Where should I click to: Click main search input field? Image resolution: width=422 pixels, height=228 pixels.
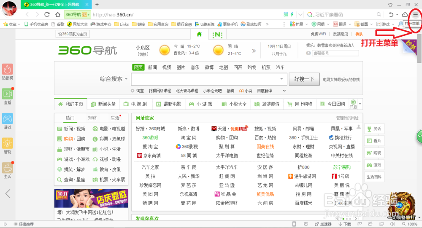pos(206,79)
